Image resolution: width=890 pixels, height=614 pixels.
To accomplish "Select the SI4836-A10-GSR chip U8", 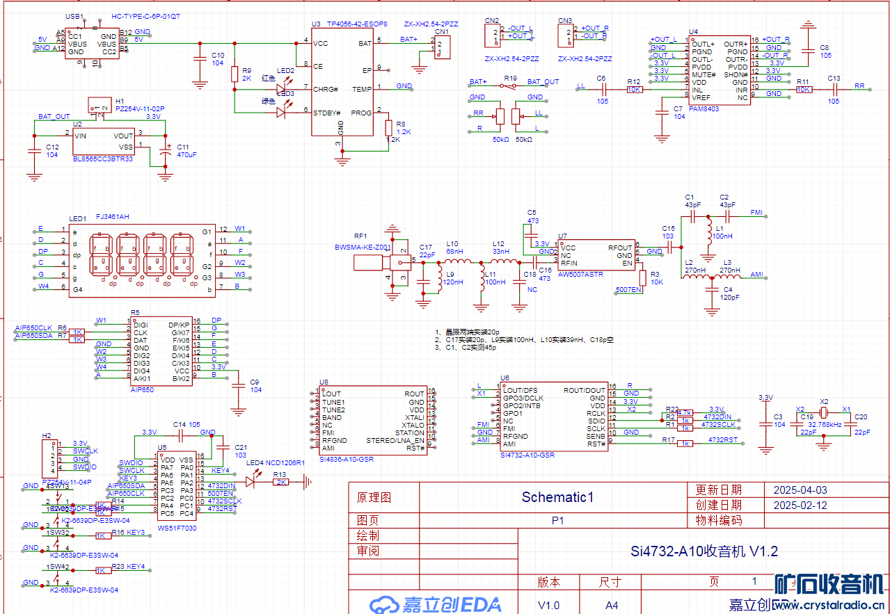I will 372,421.
